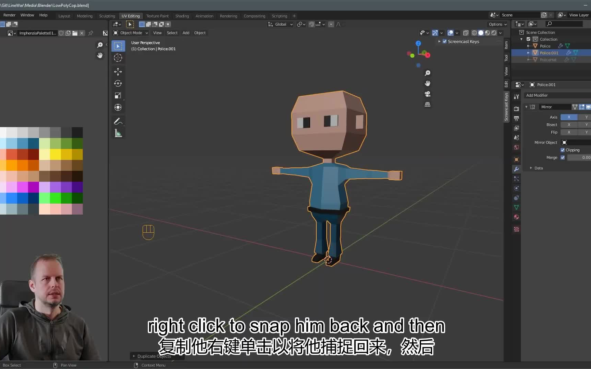Select PoliceHat in the outliner
Screen dimensions: 591x369
pyautogui.click(x=548, y=59)
